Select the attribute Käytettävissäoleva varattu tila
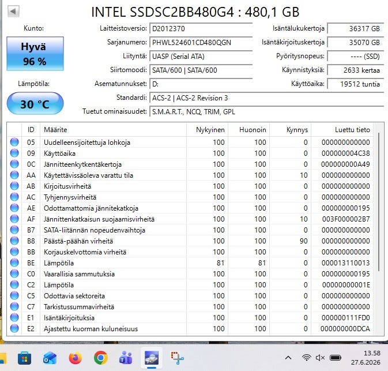This screenshot has width=388, height=371. coord(88,175)
